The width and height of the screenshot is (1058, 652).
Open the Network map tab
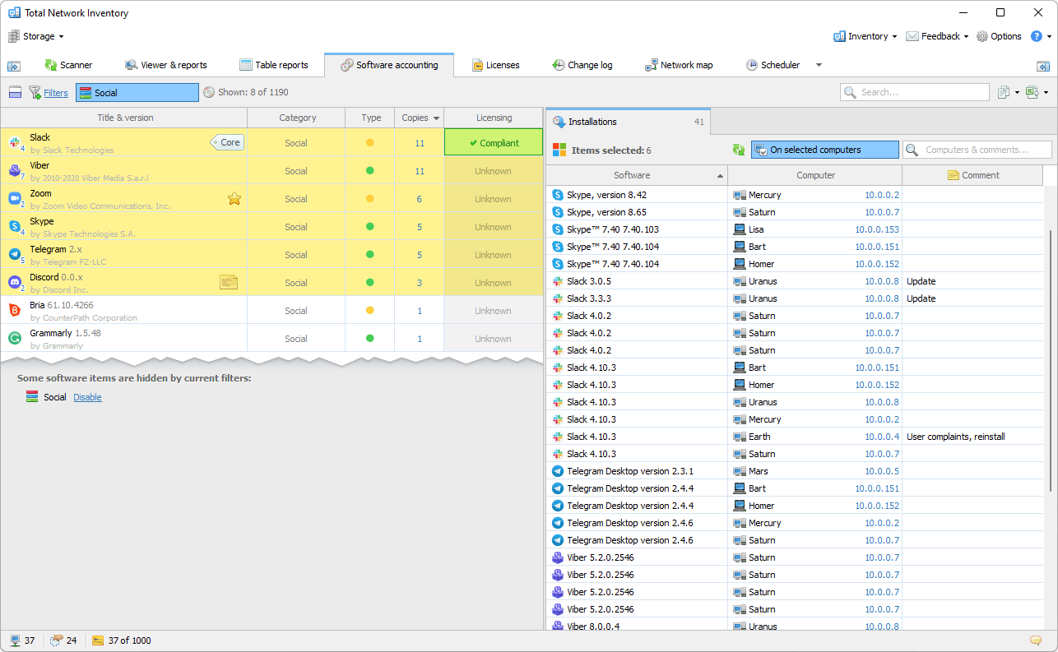tap(679, 65)
